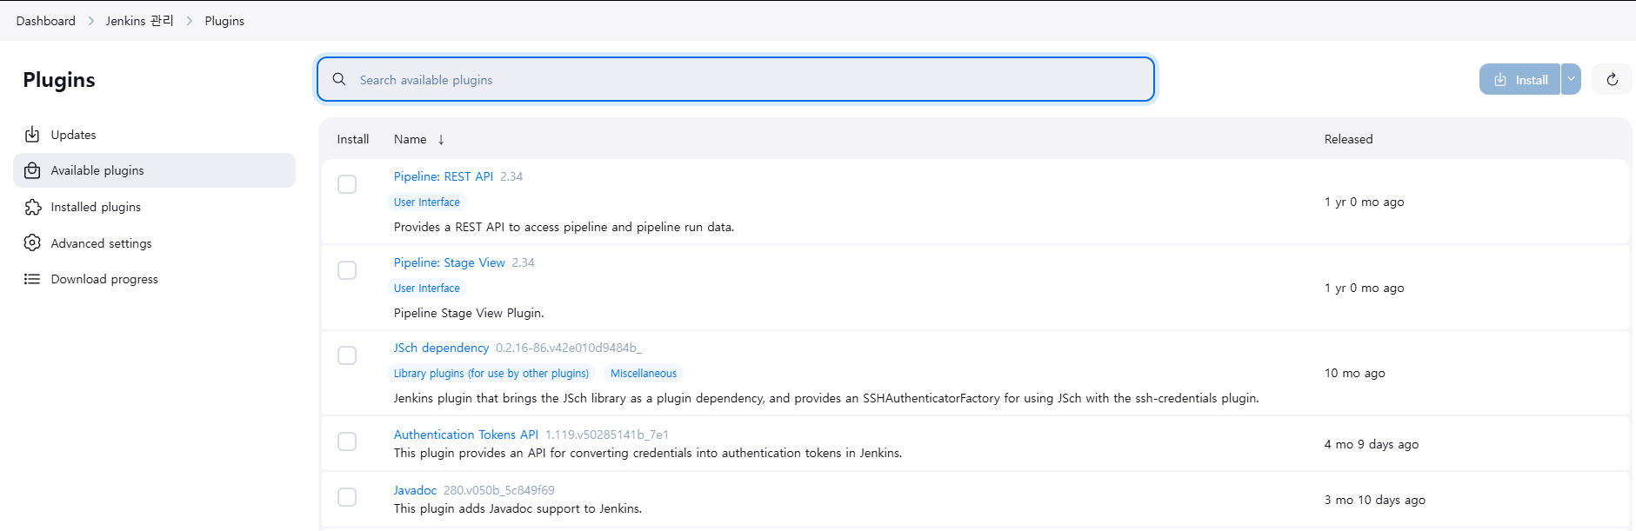Click REST API version 2.34 text
Screen dimensions: 1636x531
(511, 176)
